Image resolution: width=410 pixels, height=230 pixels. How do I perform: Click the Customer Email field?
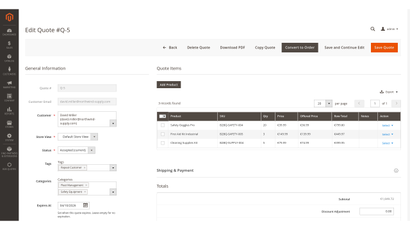click(x=87, y=102)
